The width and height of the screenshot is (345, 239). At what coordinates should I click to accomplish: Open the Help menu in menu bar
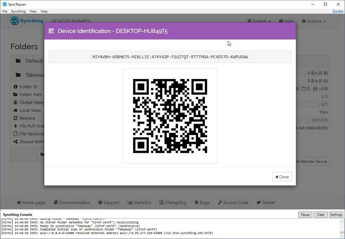[44, 11]
